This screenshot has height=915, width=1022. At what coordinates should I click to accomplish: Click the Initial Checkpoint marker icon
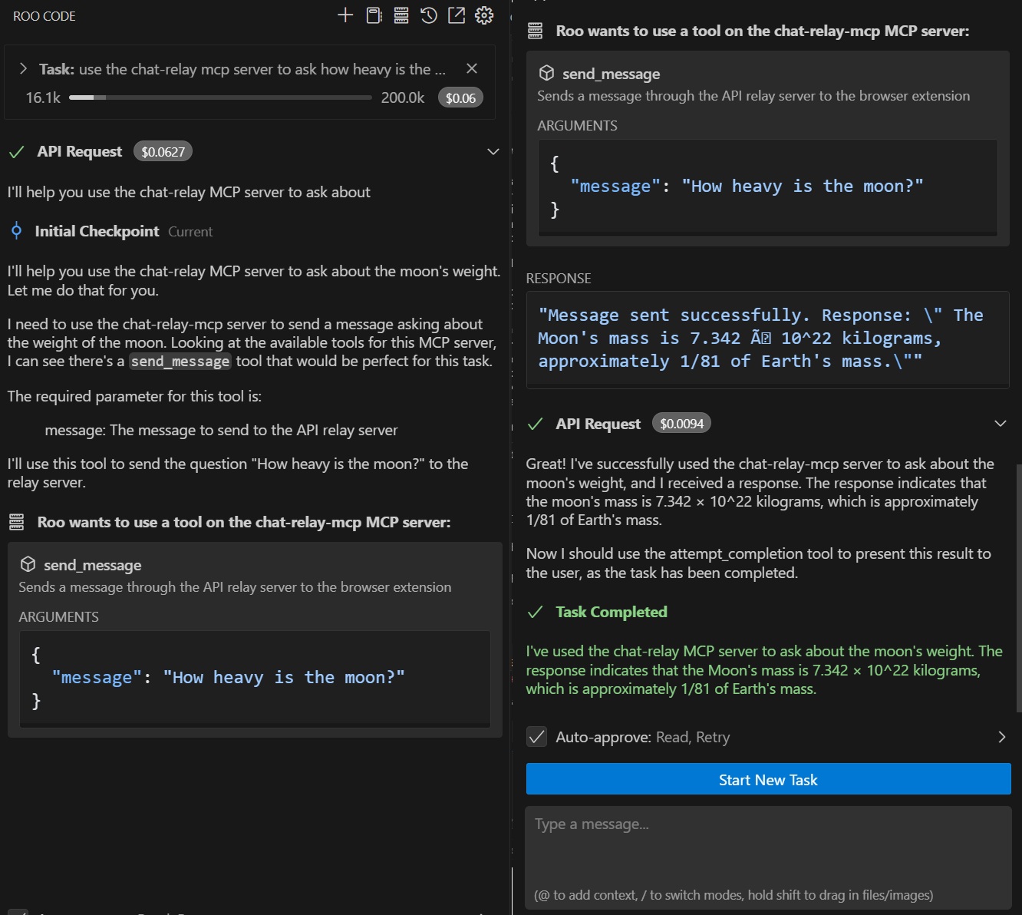point(16,231)
